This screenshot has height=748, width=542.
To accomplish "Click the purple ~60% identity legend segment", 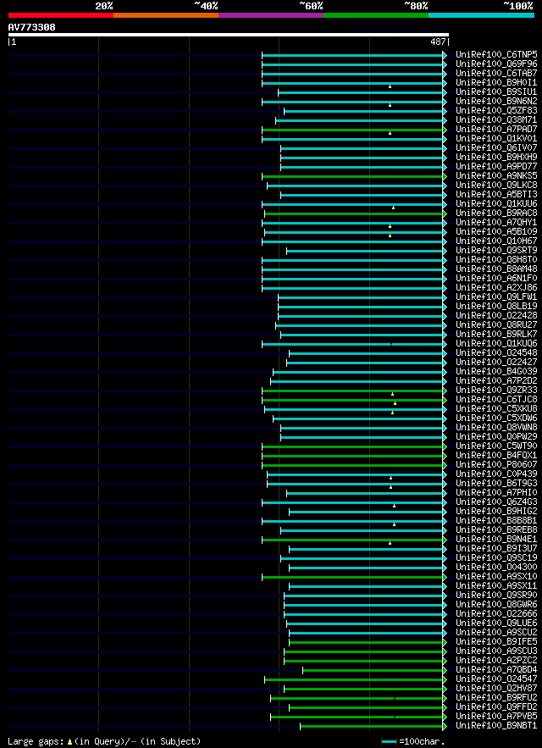I will click(x=271, y=15).
